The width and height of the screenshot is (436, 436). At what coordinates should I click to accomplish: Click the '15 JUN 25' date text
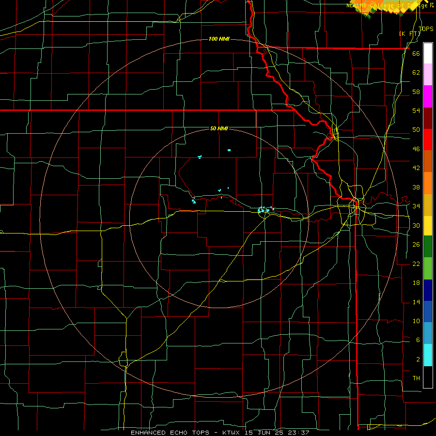click(265, 433)
